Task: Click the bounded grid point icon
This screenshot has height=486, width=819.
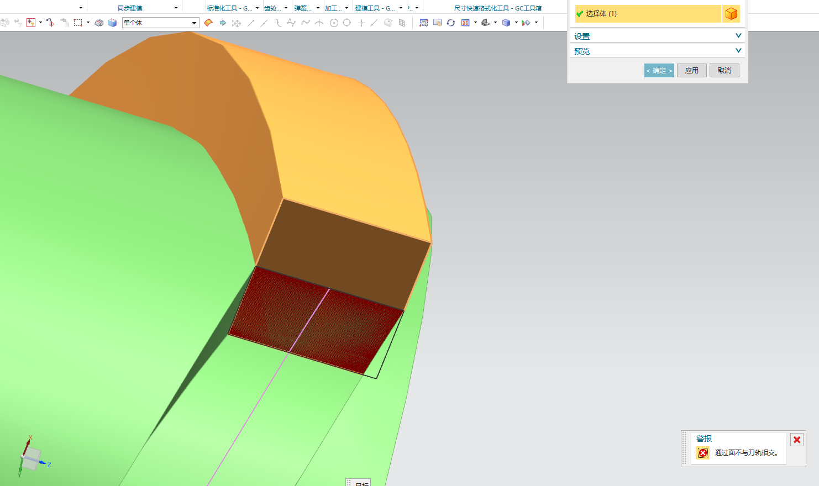Action: click(402, 23)
